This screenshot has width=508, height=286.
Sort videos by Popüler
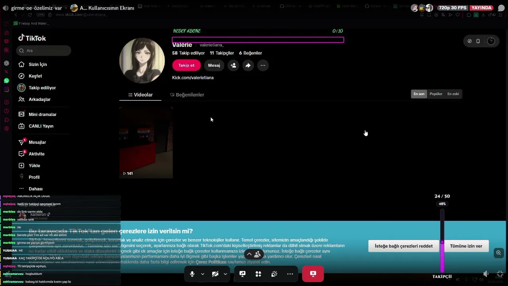[x=436, y=94]
